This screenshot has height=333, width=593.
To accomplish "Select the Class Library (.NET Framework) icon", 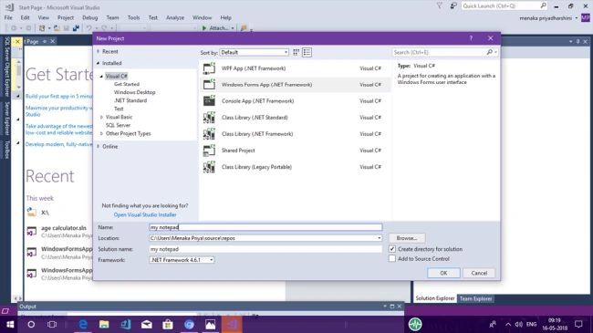I will tap(209, 134).
